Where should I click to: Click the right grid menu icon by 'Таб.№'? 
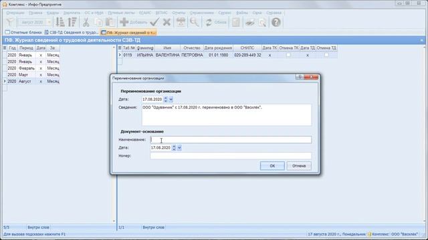coord(120,48)
